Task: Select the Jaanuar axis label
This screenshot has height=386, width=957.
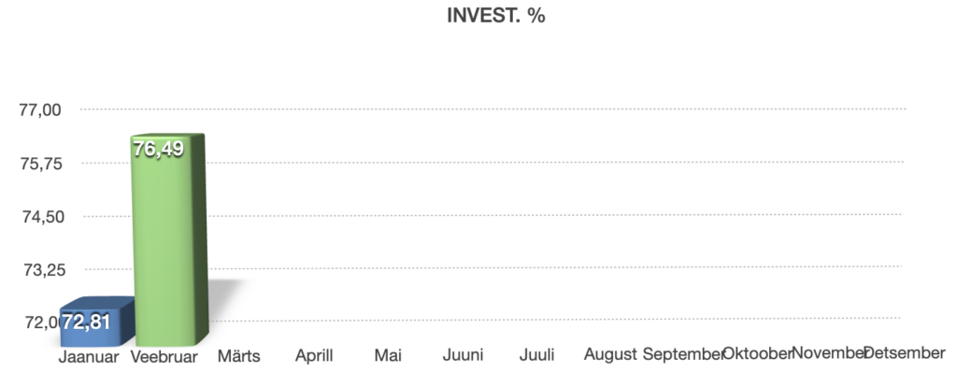Action: (x=88, y=356)
